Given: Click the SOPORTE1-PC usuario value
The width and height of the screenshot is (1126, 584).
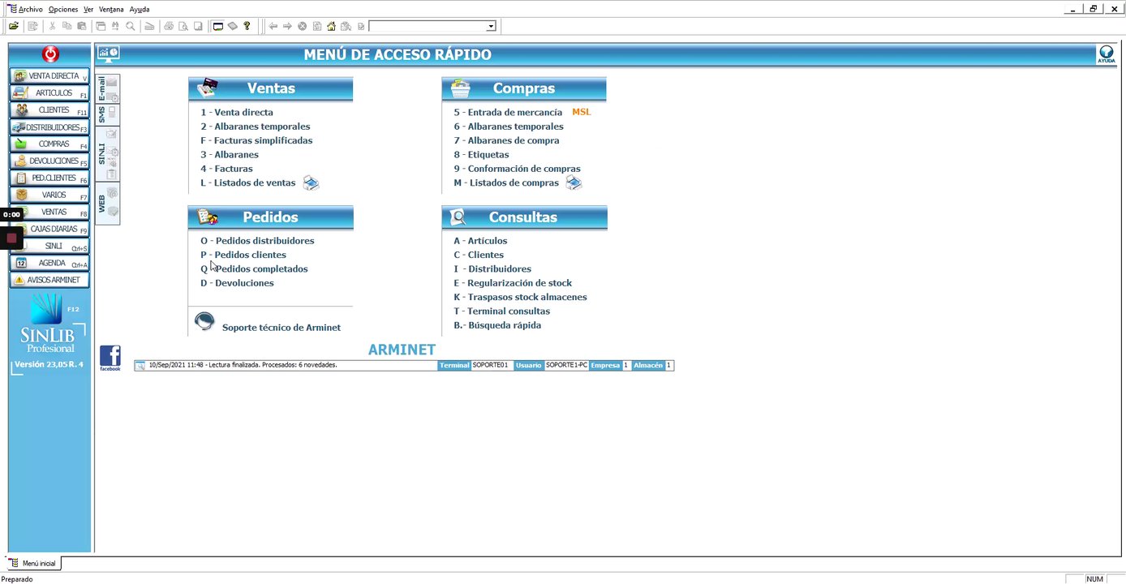Looking at the screenshot, I should coord(566,365).
